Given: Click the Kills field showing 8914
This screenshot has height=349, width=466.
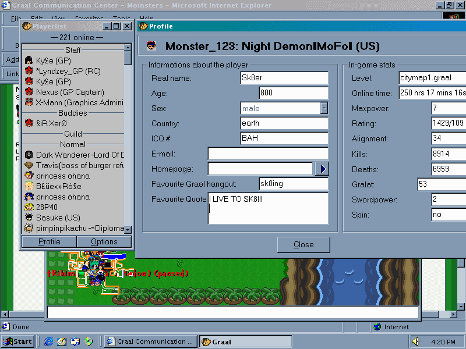Looking at the screenshot, I should 449,154.
